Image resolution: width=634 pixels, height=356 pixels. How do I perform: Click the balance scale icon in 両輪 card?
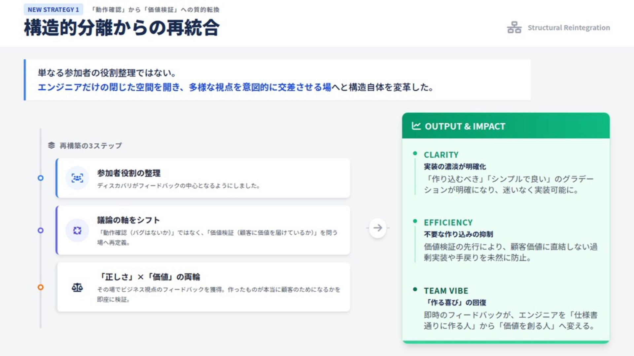[x=77, y=287]
